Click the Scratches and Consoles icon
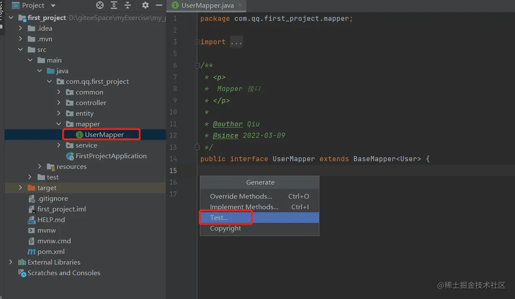 [x=22, y=273]
